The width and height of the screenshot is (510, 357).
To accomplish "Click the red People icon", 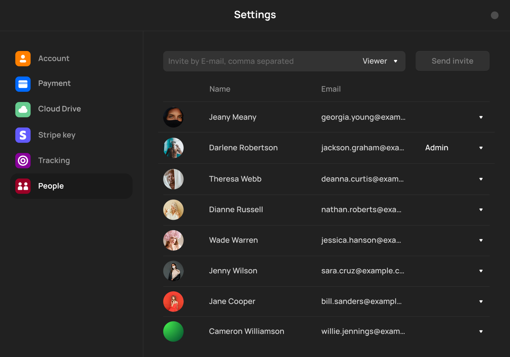I will 23,186.
